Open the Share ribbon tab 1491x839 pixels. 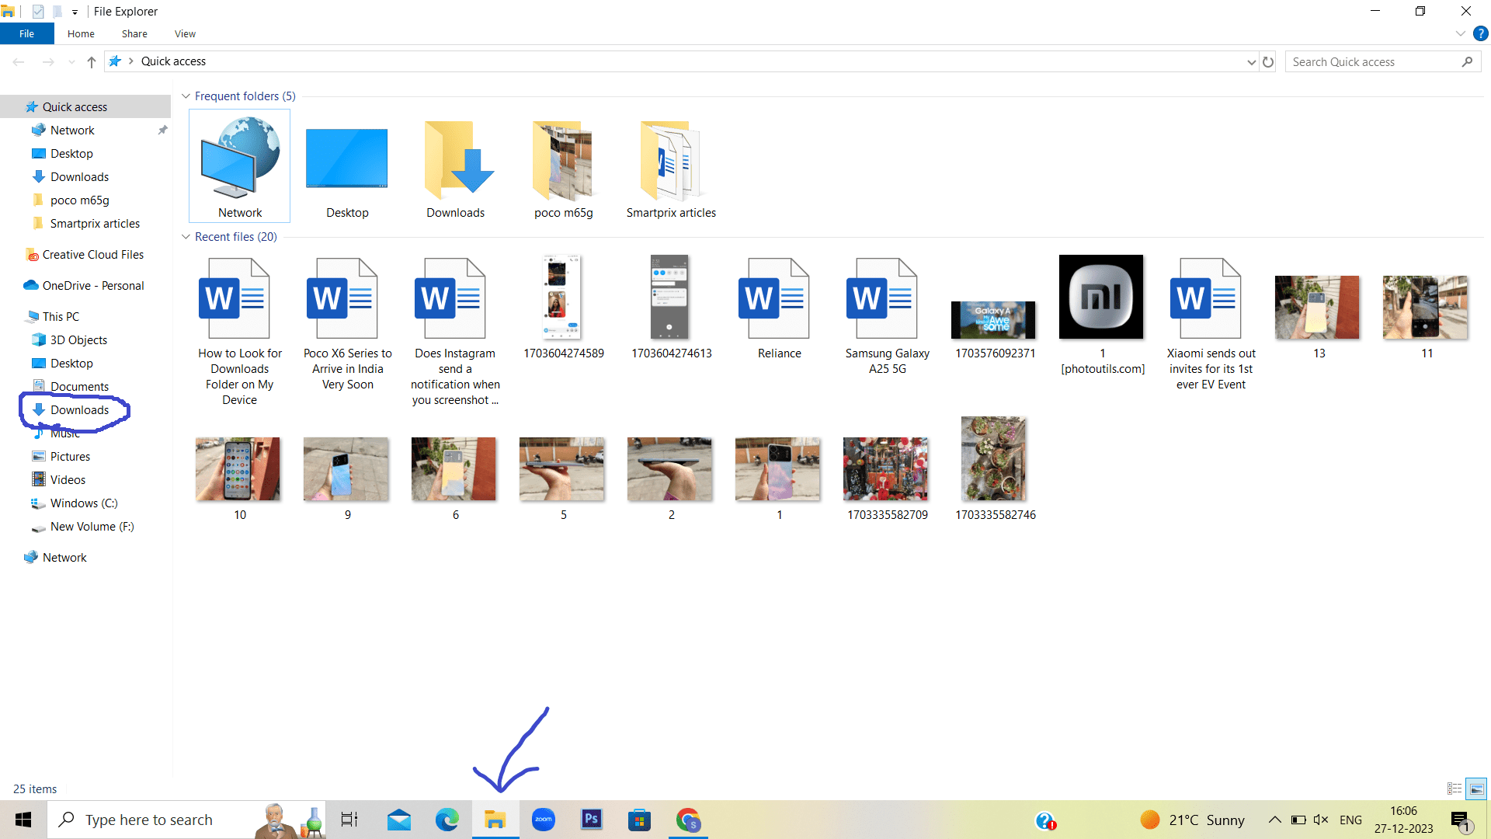pos(134,34)
